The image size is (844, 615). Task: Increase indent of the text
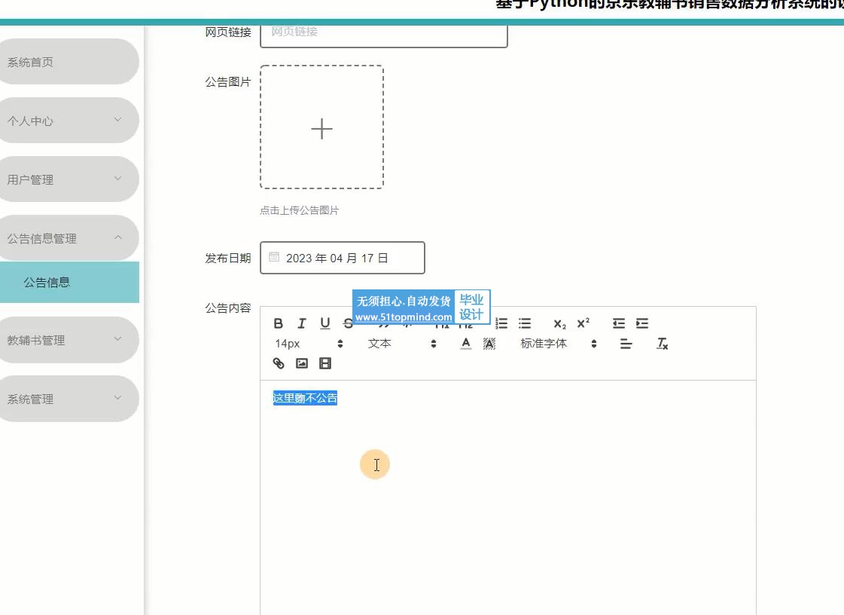pyautogui.click(x=641, y=323)
